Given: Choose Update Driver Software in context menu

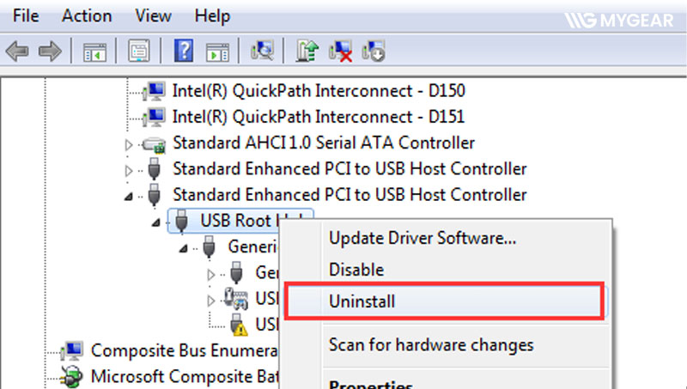Looking at the screenshot, I should pos(422,238).
